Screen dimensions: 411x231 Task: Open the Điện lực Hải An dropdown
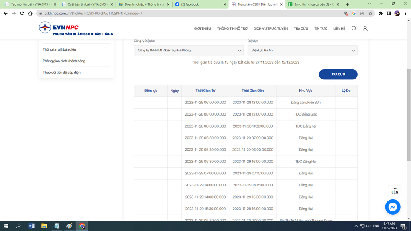coord(302,51)
